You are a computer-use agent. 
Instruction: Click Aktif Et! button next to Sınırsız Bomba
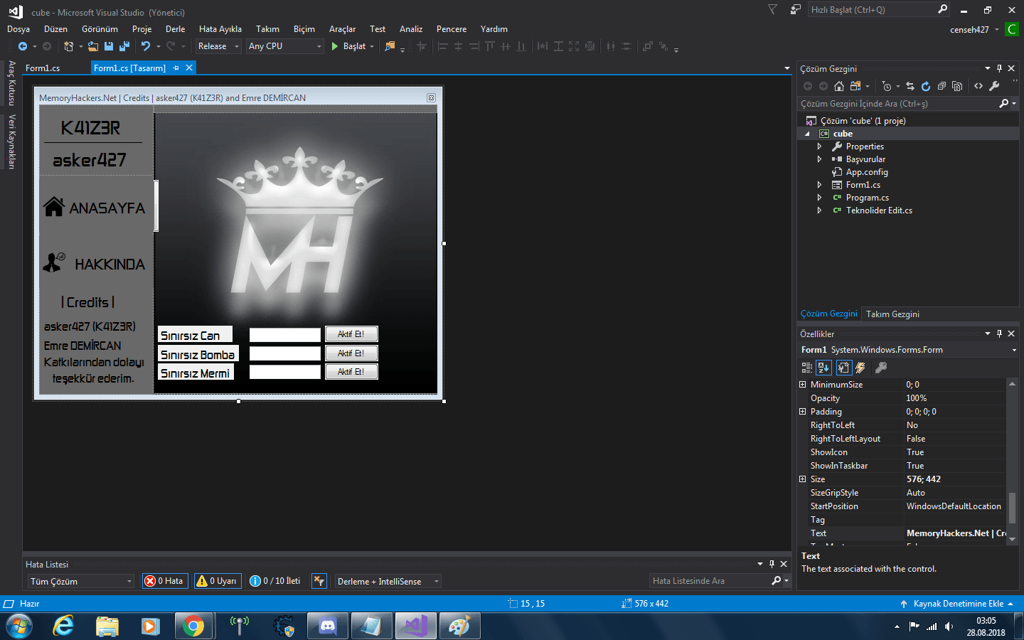click(x=351, y=353)
